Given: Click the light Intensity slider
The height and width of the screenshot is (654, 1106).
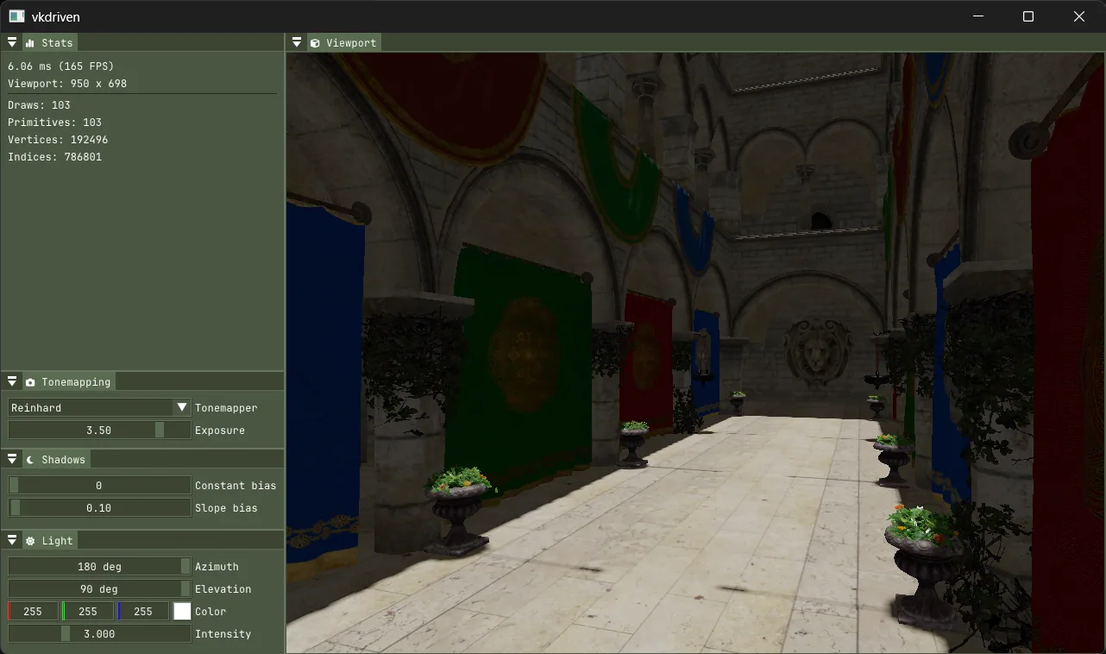Looking at the screenshot, I should tap(99, 633).
